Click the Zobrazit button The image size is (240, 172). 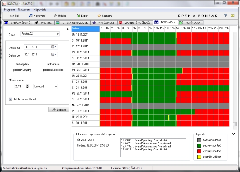(x=59, y=110)
